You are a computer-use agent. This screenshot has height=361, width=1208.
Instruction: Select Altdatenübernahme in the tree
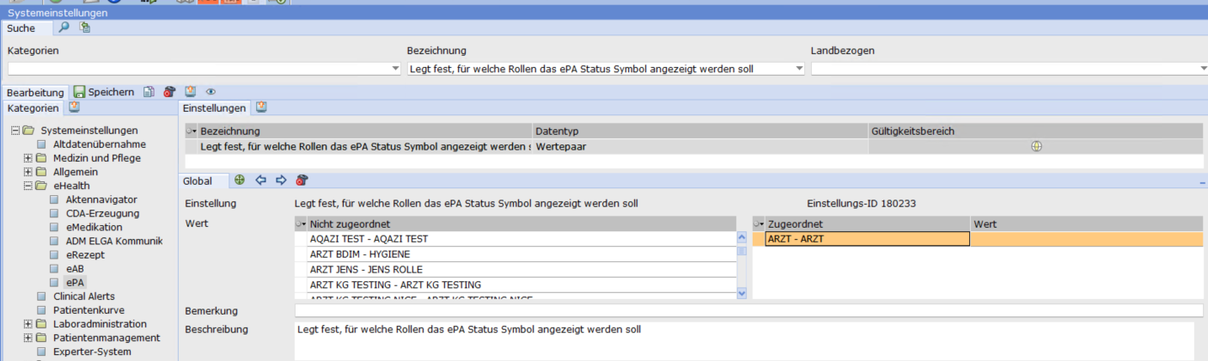[99, 144]
